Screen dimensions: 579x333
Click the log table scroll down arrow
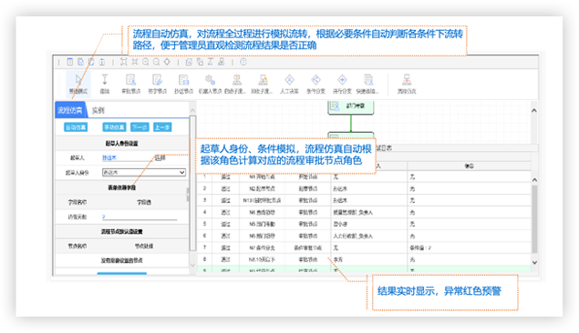tap(534, 262)
